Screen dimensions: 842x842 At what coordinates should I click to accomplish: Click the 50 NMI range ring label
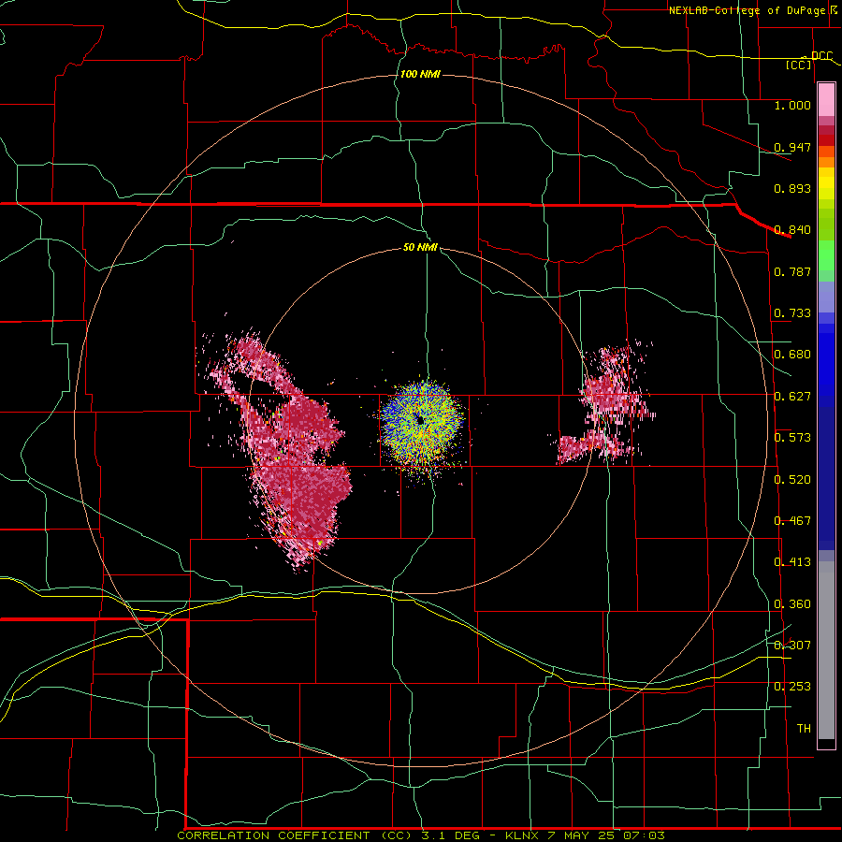(420, 247)
